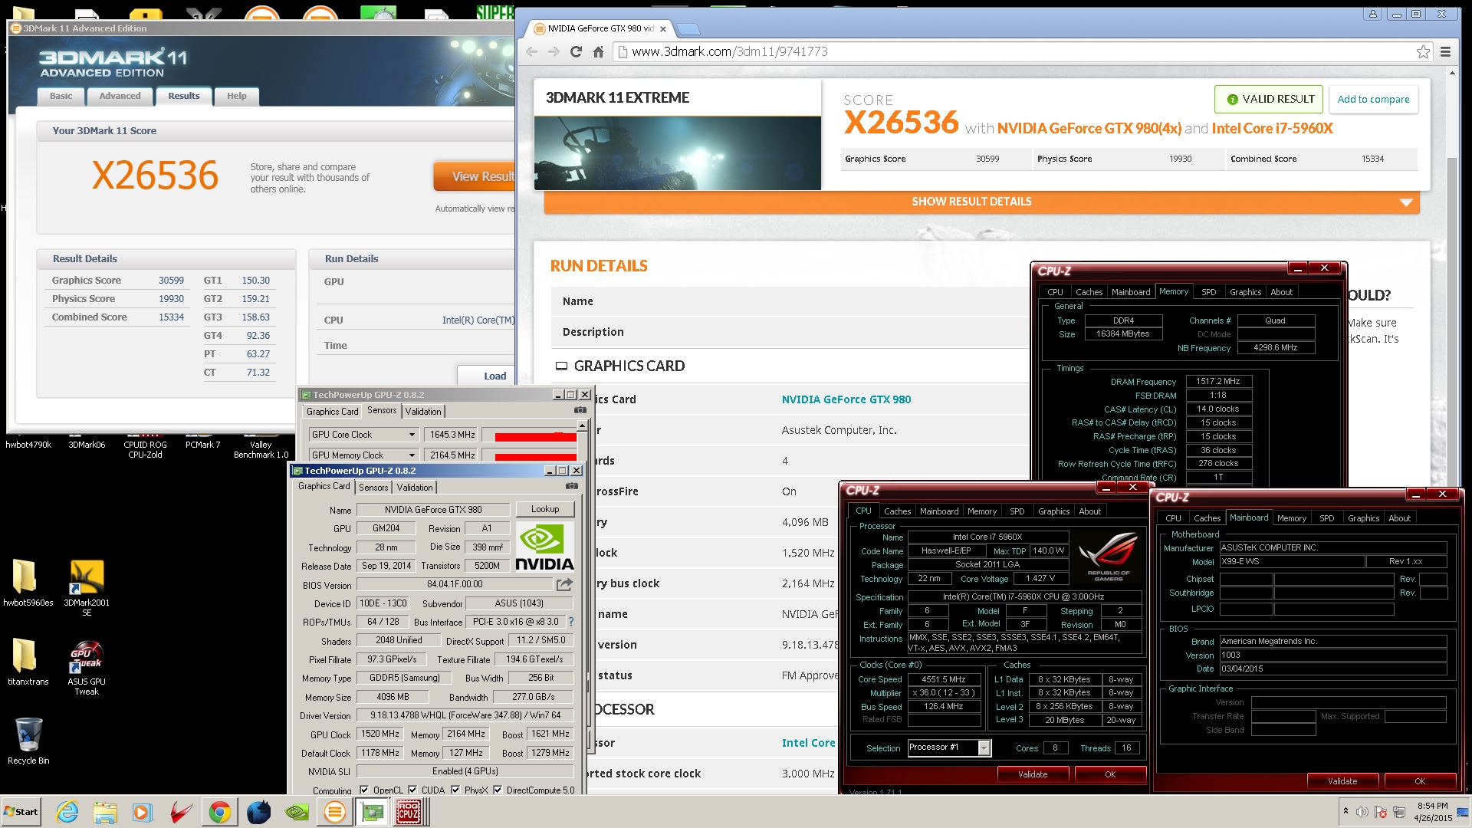Switch to ROG CPU-Z taskbar icon
This screenshot has width=1472, height=828.
(409, 812)
